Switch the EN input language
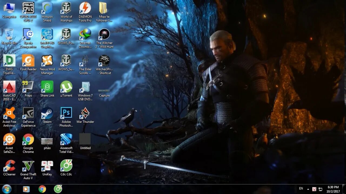 [301, 189]
